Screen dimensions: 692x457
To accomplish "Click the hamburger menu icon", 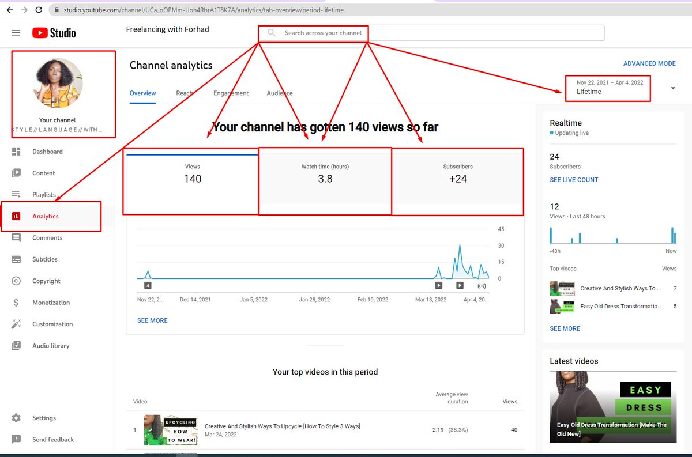I will 16,33.
